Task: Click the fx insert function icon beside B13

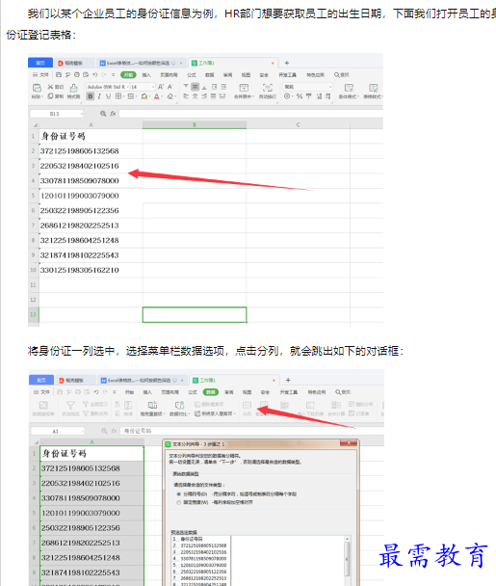Action: (113, 114)
